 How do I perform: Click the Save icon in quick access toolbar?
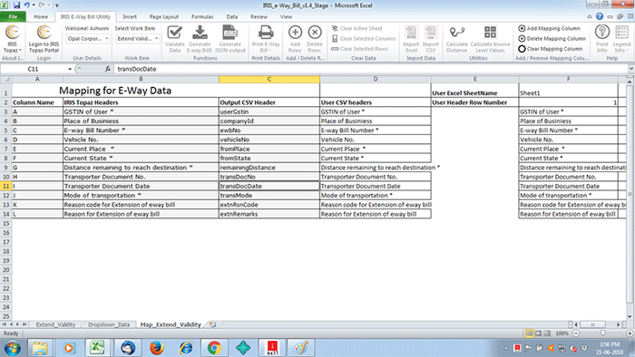16,5
